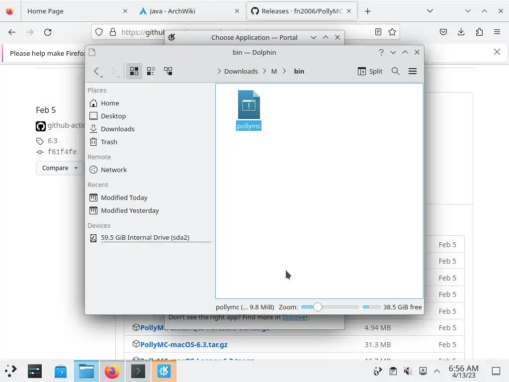Screen dimensions: 509x382
Task: Open Firefox extensions menu
Action: [x=479, y=32]
